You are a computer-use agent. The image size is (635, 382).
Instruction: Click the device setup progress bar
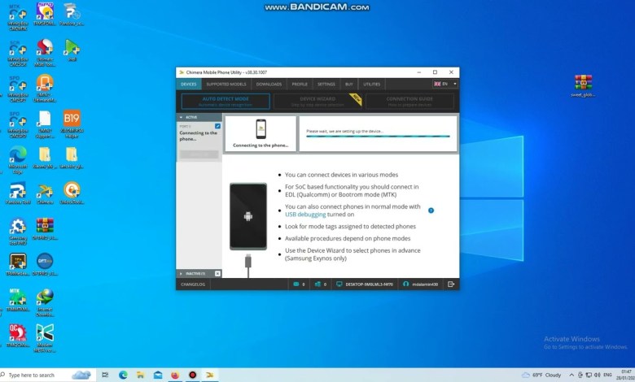pyautogui.click(x=376, y=137)
